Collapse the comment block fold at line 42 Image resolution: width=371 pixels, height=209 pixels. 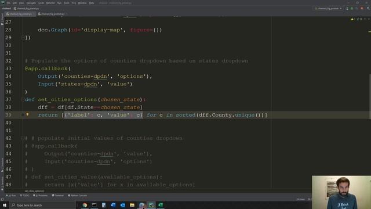pos(23,138)
